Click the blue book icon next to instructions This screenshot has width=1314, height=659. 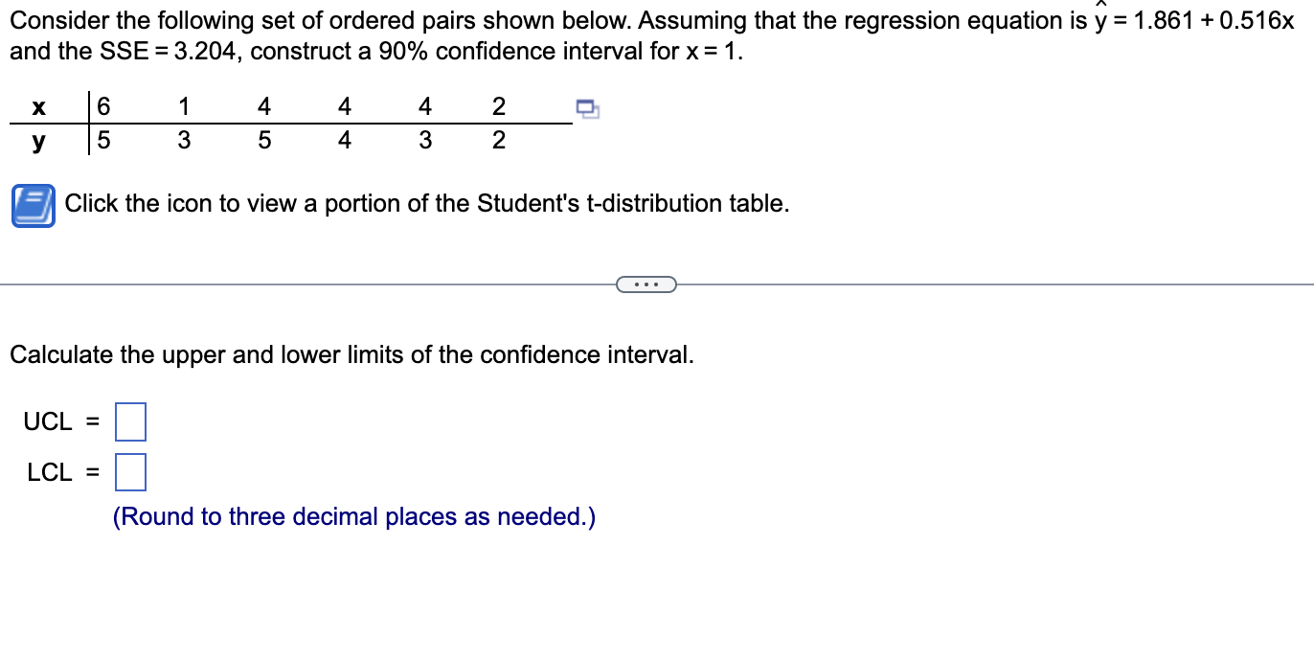pos(32,204)
